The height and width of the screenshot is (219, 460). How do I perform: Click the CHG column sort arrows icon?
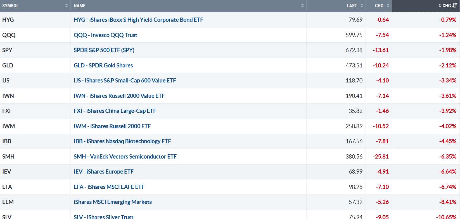(388, 6)
